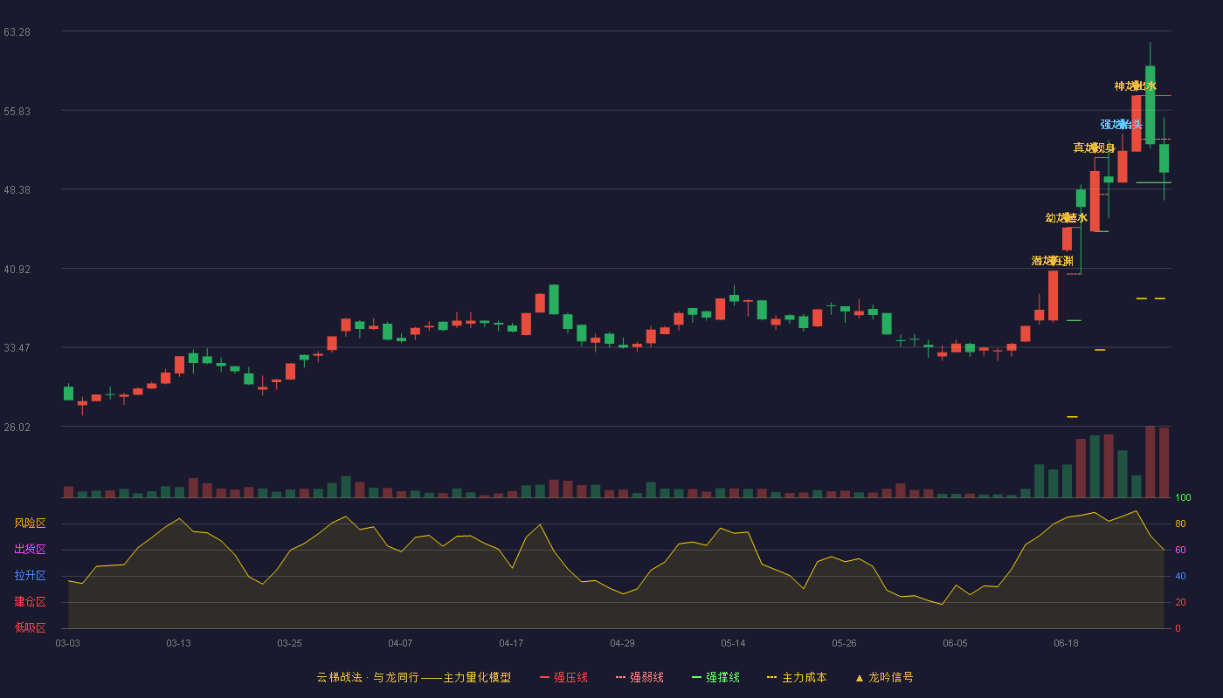
Task: Click the 04-07 date label
Action: 400,643
